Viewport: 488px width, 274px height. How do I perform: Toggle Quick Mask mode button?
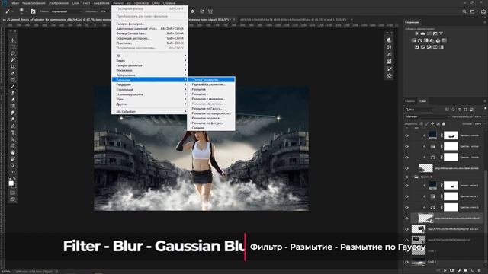click(13, 193)
